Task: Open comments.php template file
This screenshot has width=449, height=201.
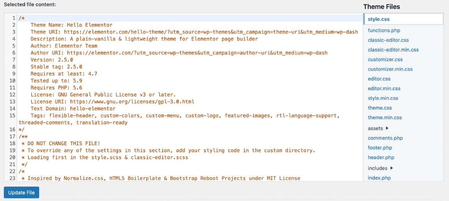Action: [x=385, y=138]
